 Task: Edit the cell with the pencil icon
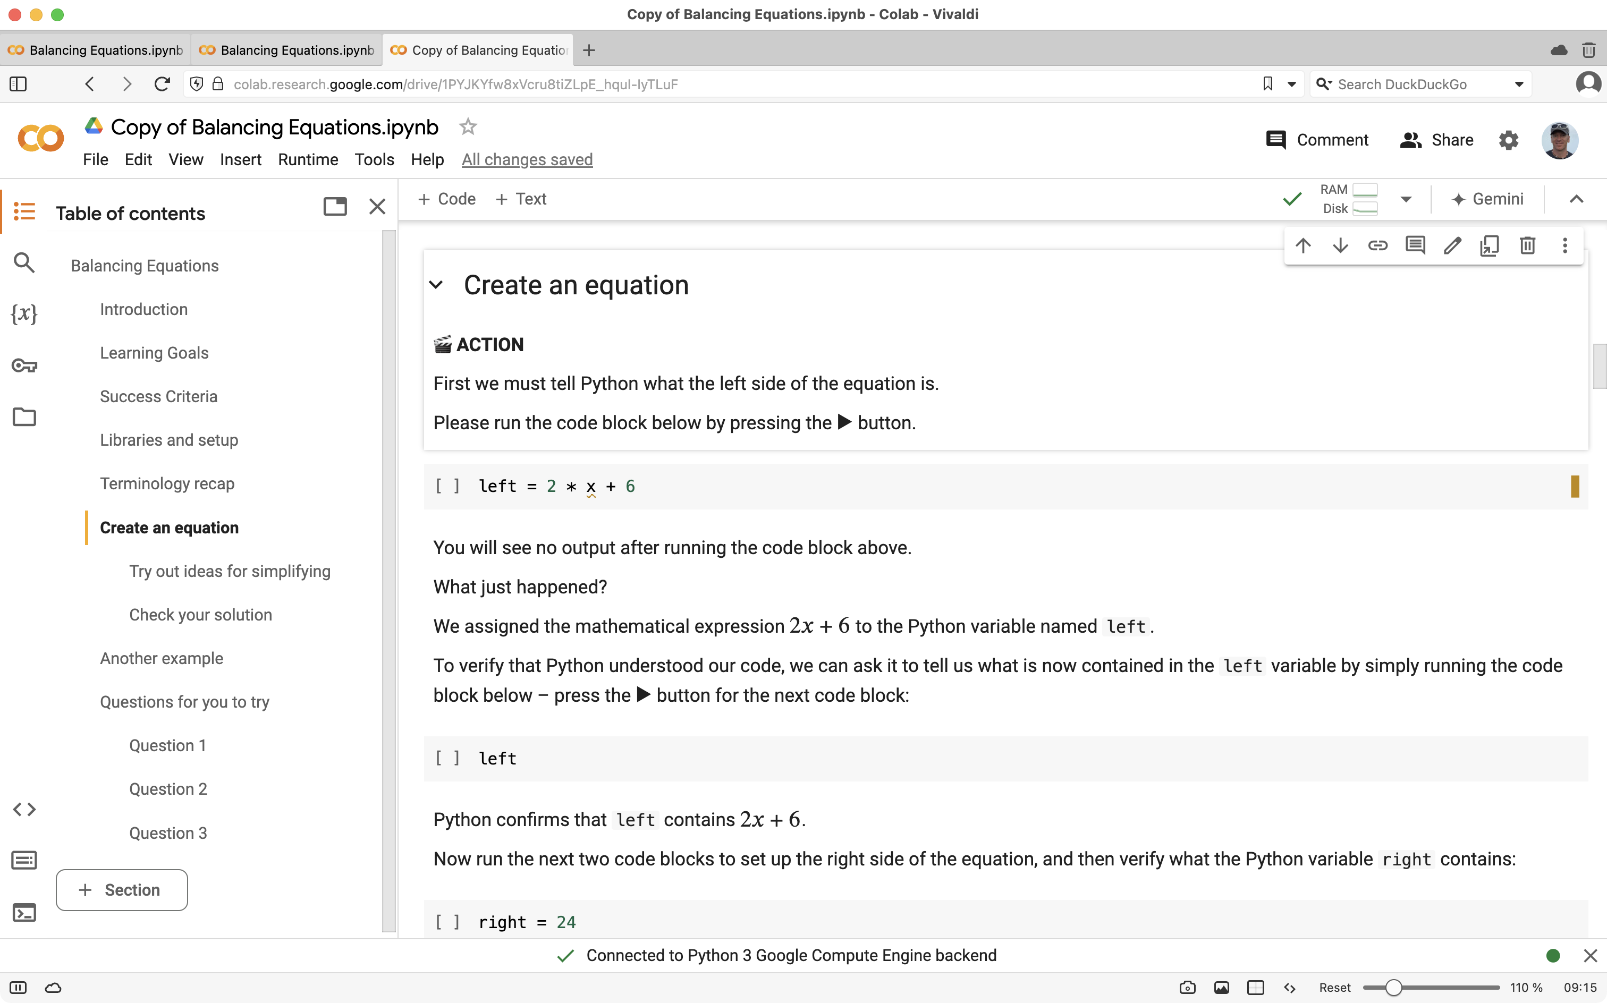(1452, 245)
